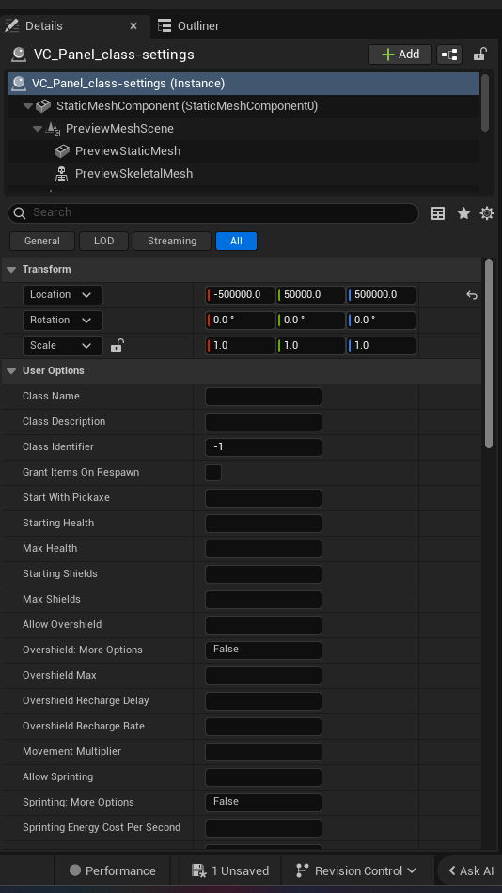The width and height of the screenshot is (502, 893).
Task: Click the search magnifier icon
Action: (x=20, y=213)
